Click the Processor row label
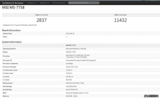This screenshot has width=160, height=98. tap(6, 56)
